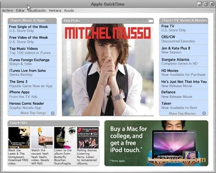Click Listen to Butterfly Boucher album text
Viewport: 216px width, 173px height.
[x=63, y=157]
